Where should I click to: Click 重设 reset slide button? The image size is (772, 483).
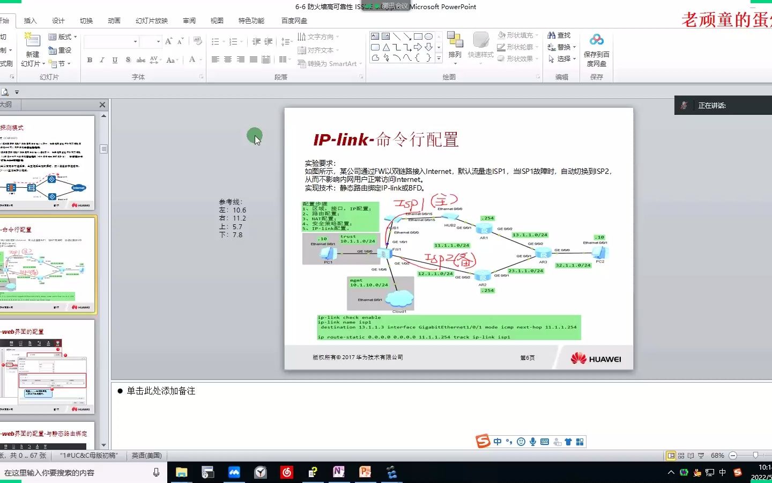point(60,50)
